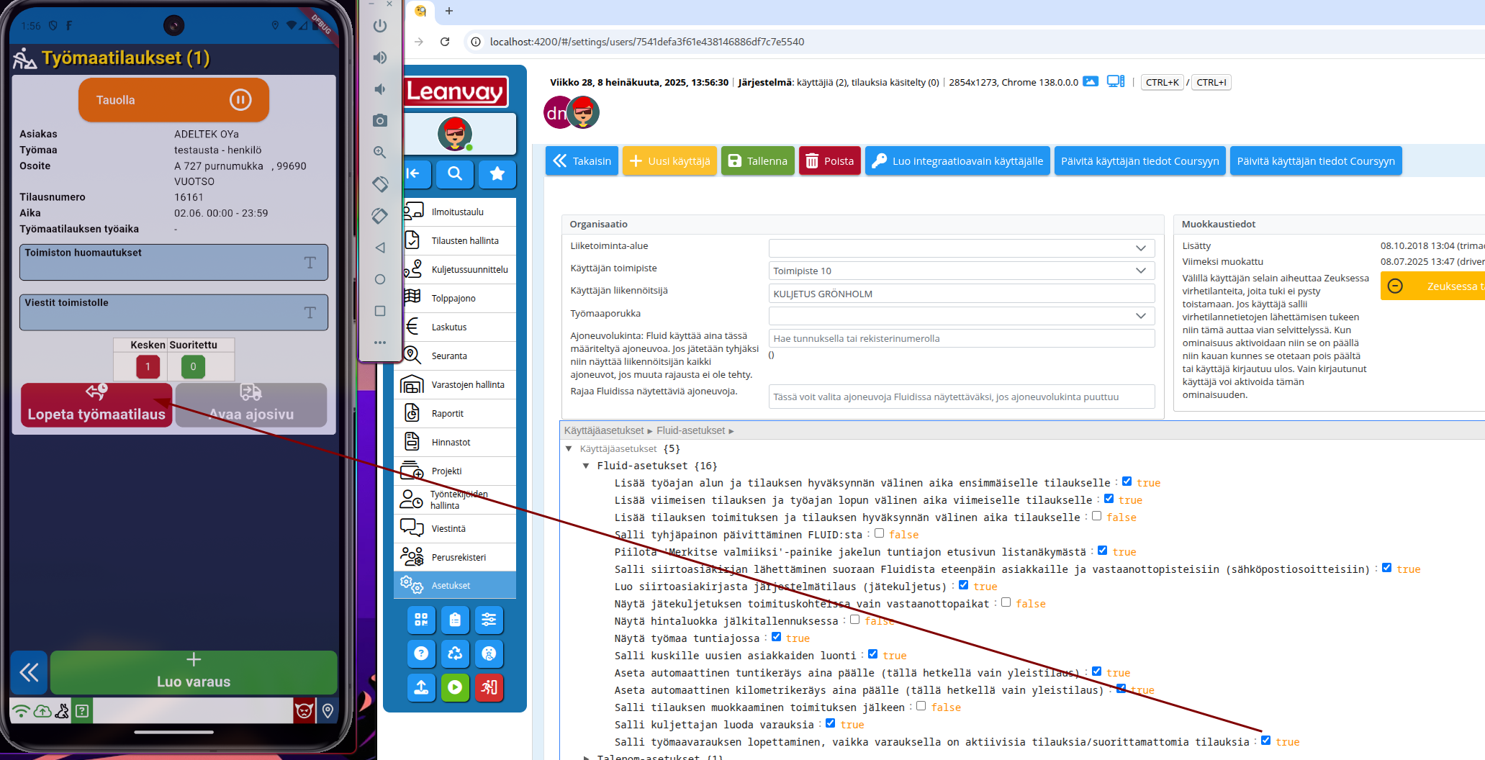The image size is (1485, 760).
Task: Open the Käyttäjän toimipiste dropdown
Action: (961, 271)
